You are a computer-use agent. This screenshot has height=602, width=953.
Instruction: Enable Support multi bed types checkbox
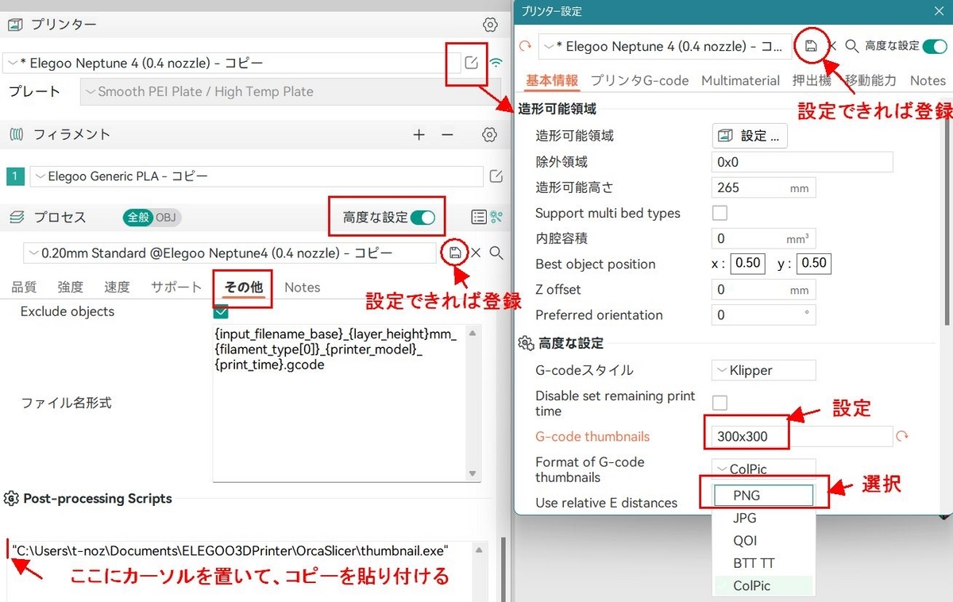click(x=720, y=213)
